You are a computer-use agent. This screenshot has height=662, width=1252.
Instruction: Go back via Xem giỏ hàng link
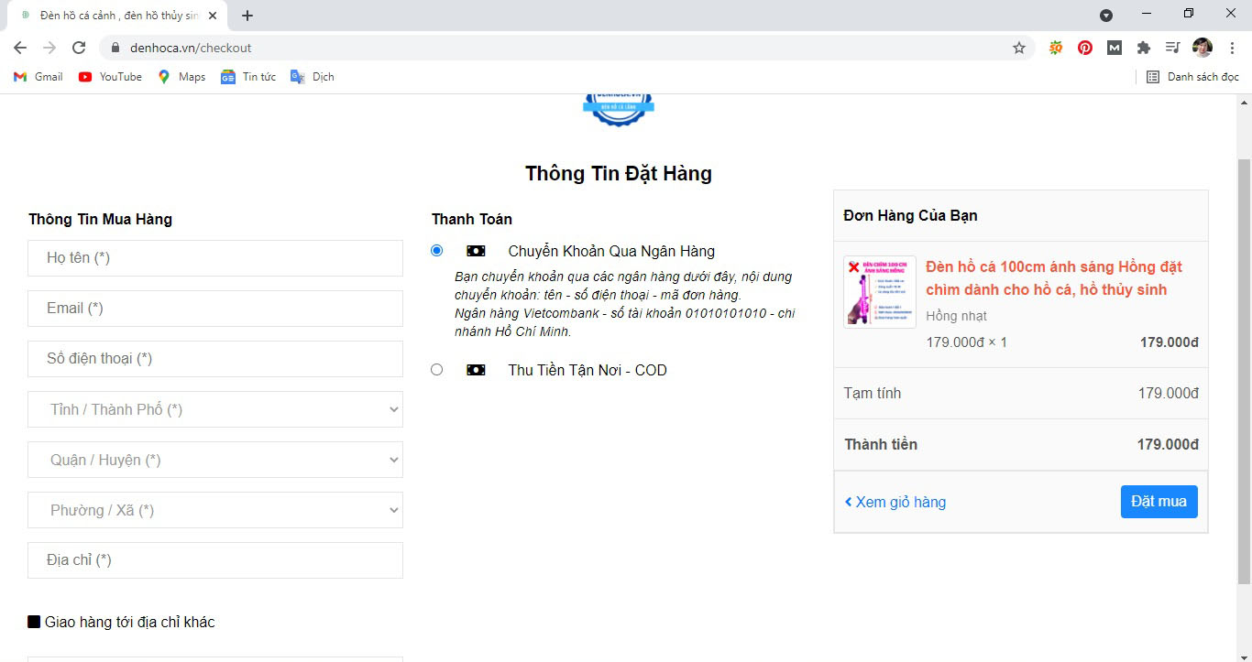(895, 502)
